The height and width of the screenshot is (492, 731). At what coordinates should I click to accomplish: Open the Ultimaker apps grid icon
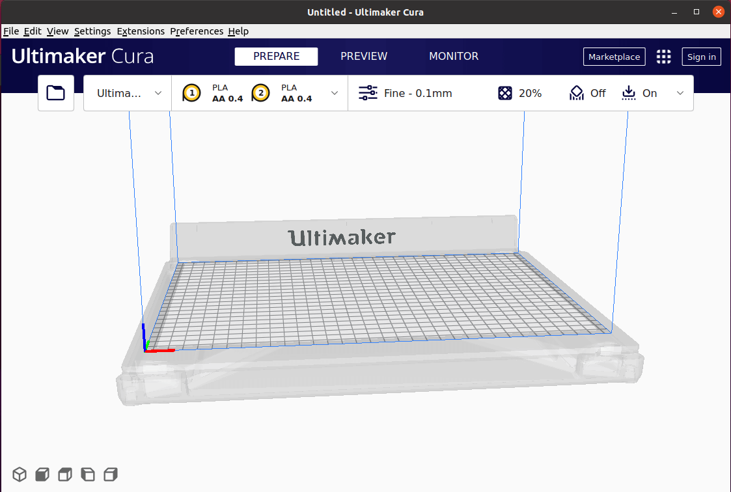663,57
